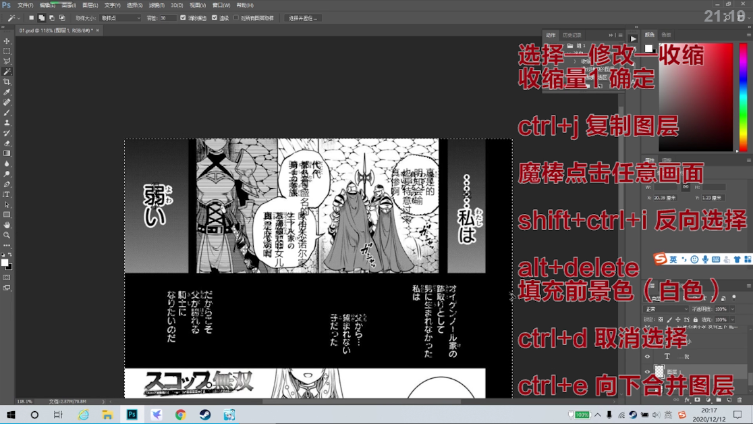Select the Healing Brush tool
753x424 pixels.
pyautogui.click(x=7, y=103)
